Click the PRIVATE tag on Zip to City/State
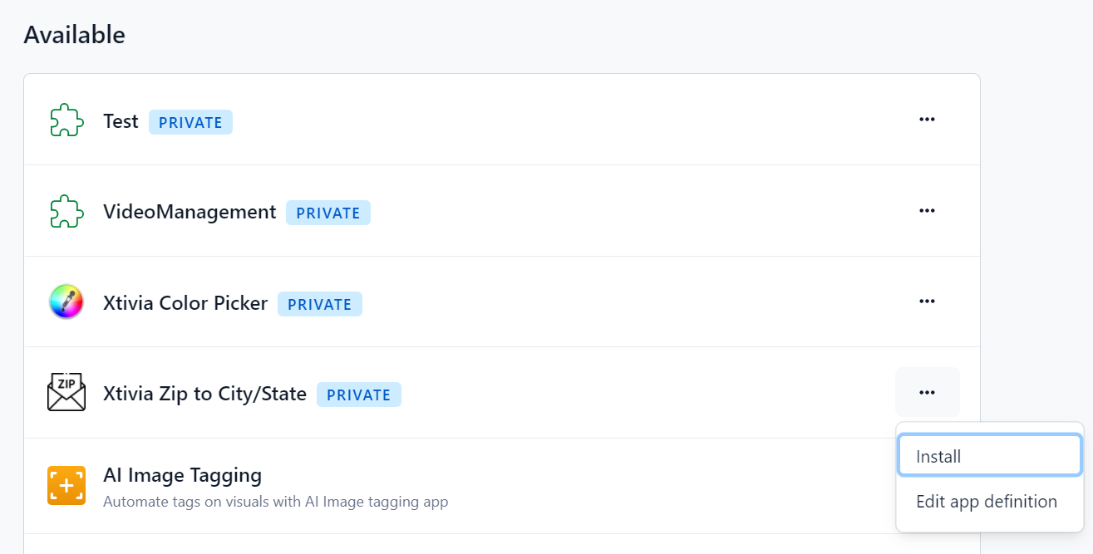Screen dimensions: 1093x554 358,395
